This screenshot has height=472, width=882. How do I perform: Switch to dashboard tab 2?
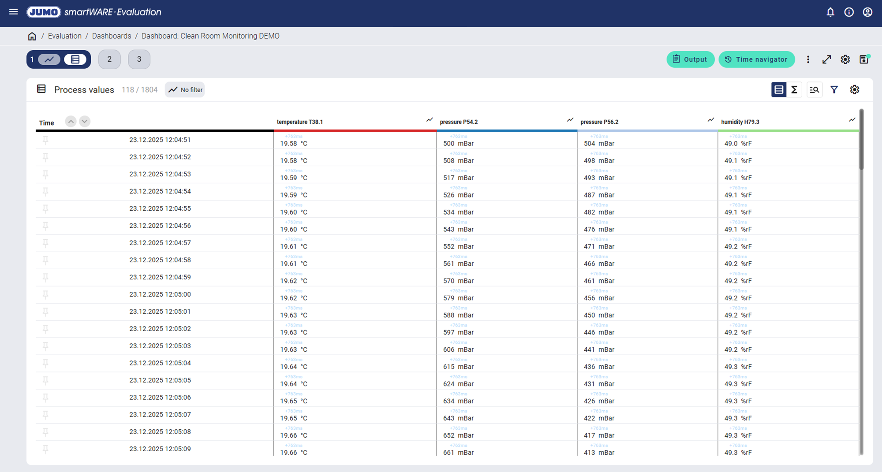109,59
